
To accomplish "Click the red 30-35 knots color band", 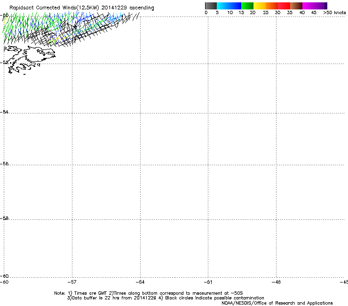I will (x=284, y=6).
